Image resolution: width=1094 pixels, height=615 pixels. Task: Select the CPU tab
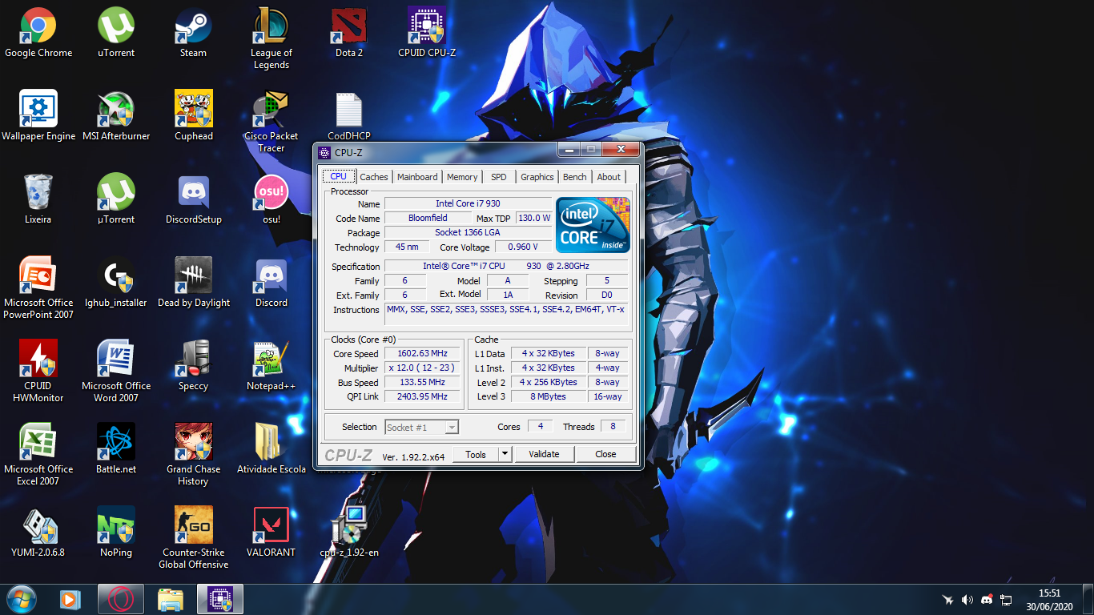tap(339, 176)
